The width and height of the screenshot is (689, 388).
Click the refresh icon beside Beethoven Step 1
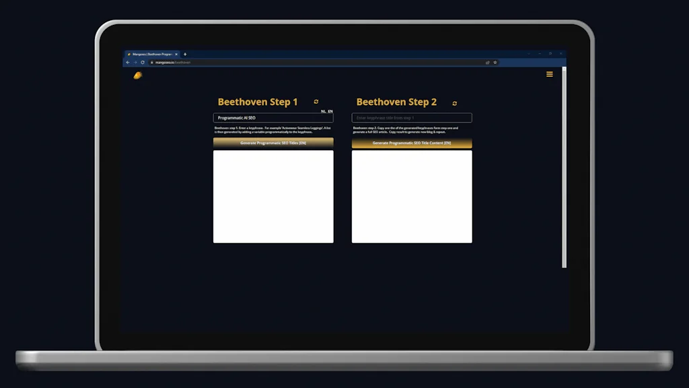(315, 101)
